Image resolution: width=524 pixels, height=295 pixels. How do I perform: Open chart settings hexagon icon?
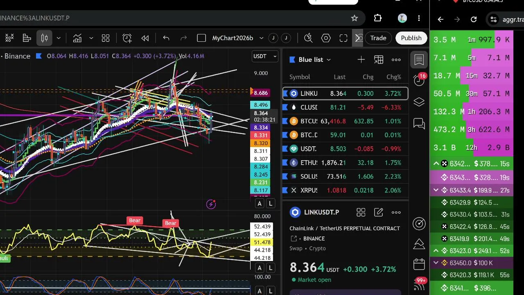point(326,38)
